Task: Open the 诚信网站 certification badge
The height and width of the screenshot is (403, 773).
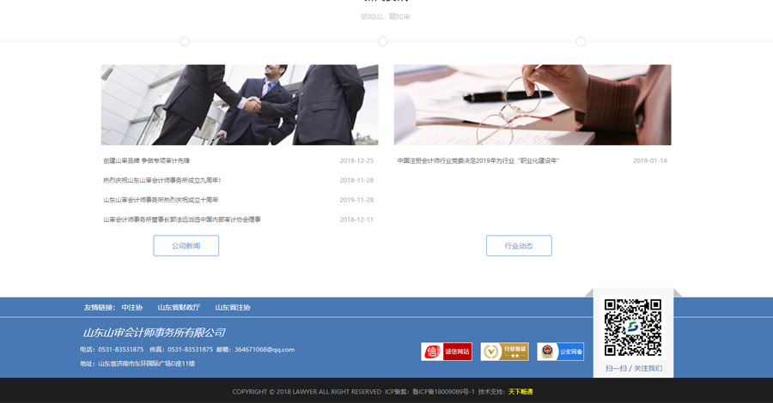Action: click(x=447, y=352)
